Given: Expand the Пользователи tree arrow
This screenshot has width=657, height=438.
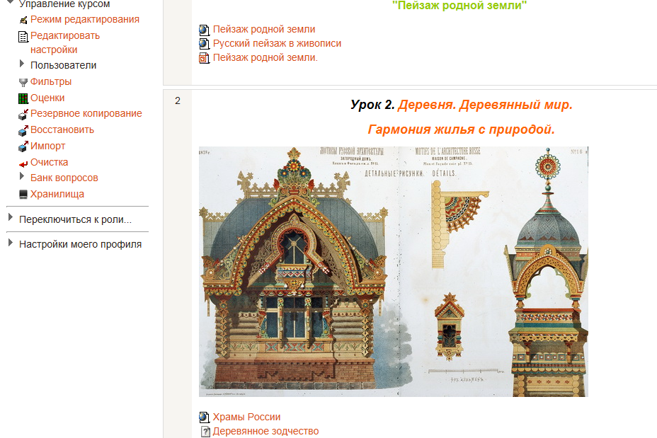Looking at the screenshot, I should [22, 64].
